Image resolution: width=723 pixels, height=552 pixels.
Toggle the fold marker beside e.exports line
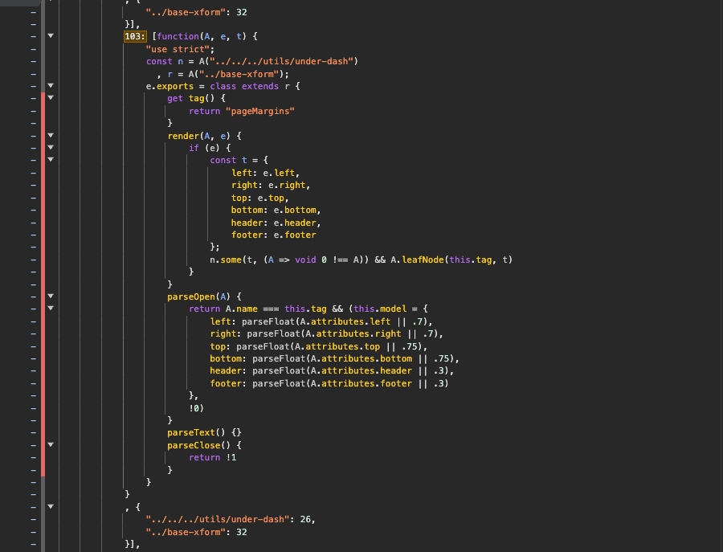pyautogui.click(x=50, y=86)
